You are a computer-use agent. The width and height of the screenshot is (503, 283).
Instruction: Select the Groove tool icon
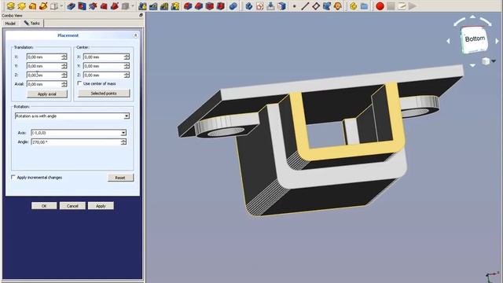pyautogui.click(x=93, y=6)
